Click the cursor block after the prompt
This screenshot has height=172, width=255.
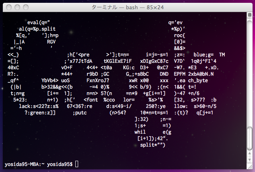[77, 164]
